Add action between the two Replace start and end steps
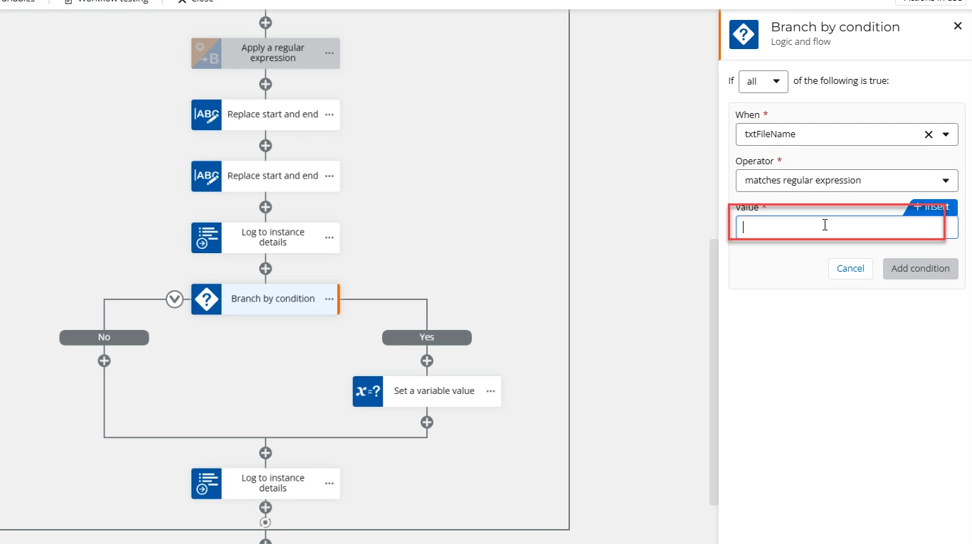 click(265, 146)
